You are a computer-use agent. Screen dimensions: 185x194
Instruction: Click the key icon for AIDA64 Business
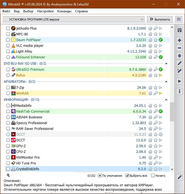click(155, 117)
